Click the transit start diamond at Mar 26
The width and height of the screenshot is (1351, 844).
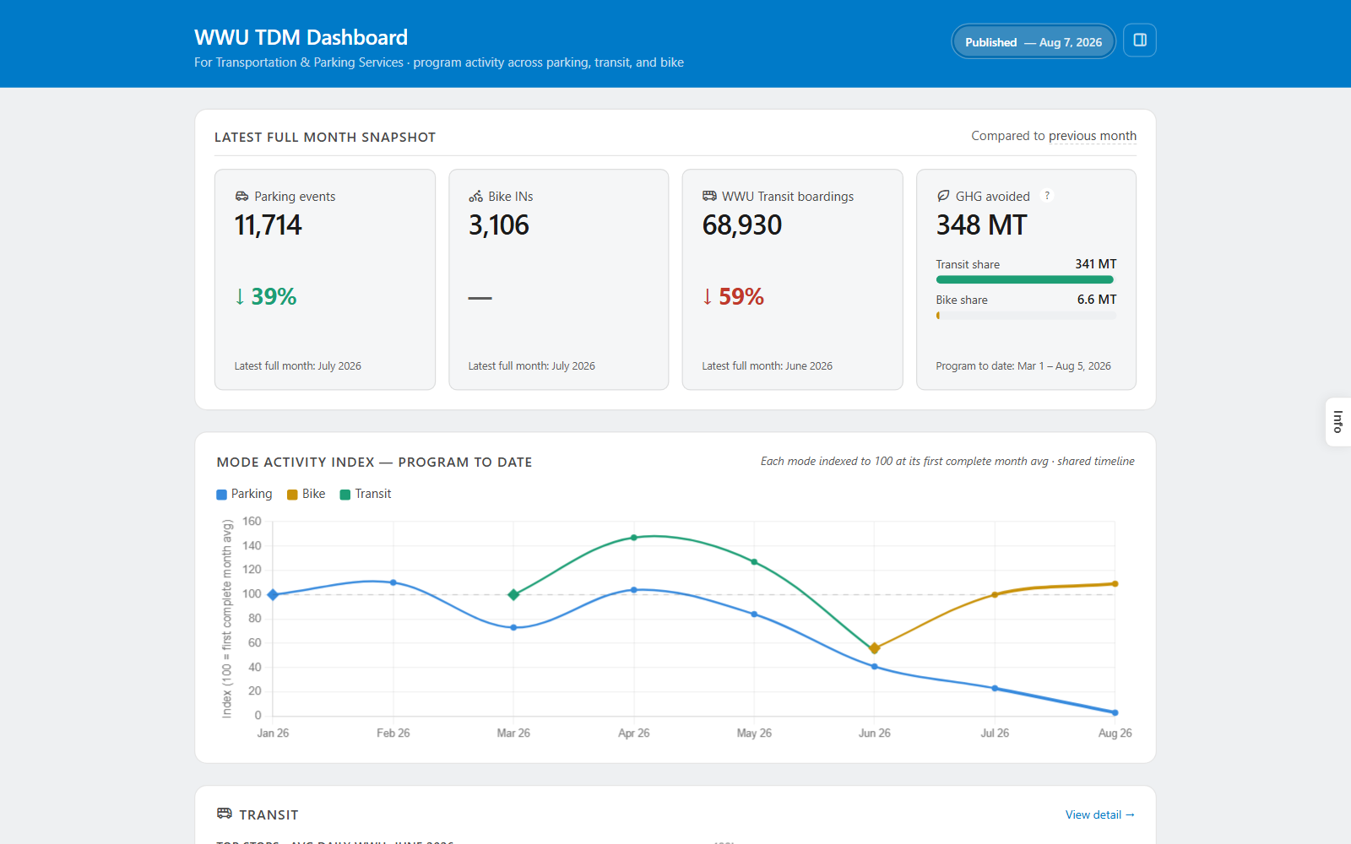(x=513, y=595)
